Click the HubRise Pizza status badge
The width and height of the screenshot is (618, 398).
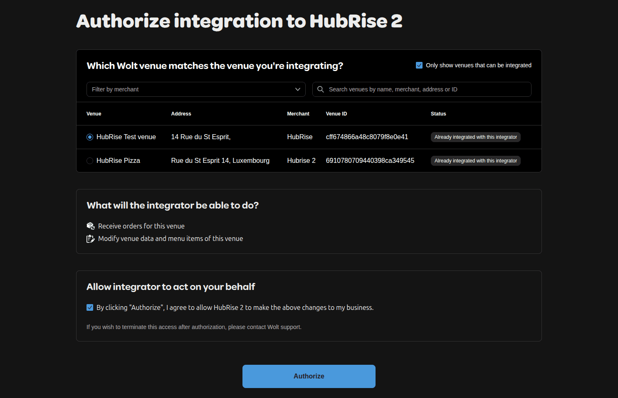pyautogui.click(x=475, y=161)
